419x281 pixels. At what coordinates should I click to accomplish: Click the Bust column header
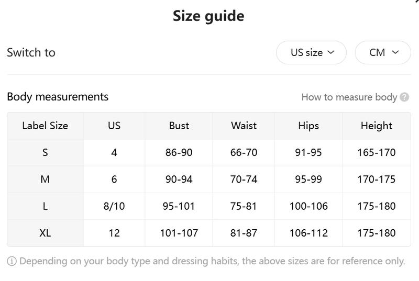[179, 126]
